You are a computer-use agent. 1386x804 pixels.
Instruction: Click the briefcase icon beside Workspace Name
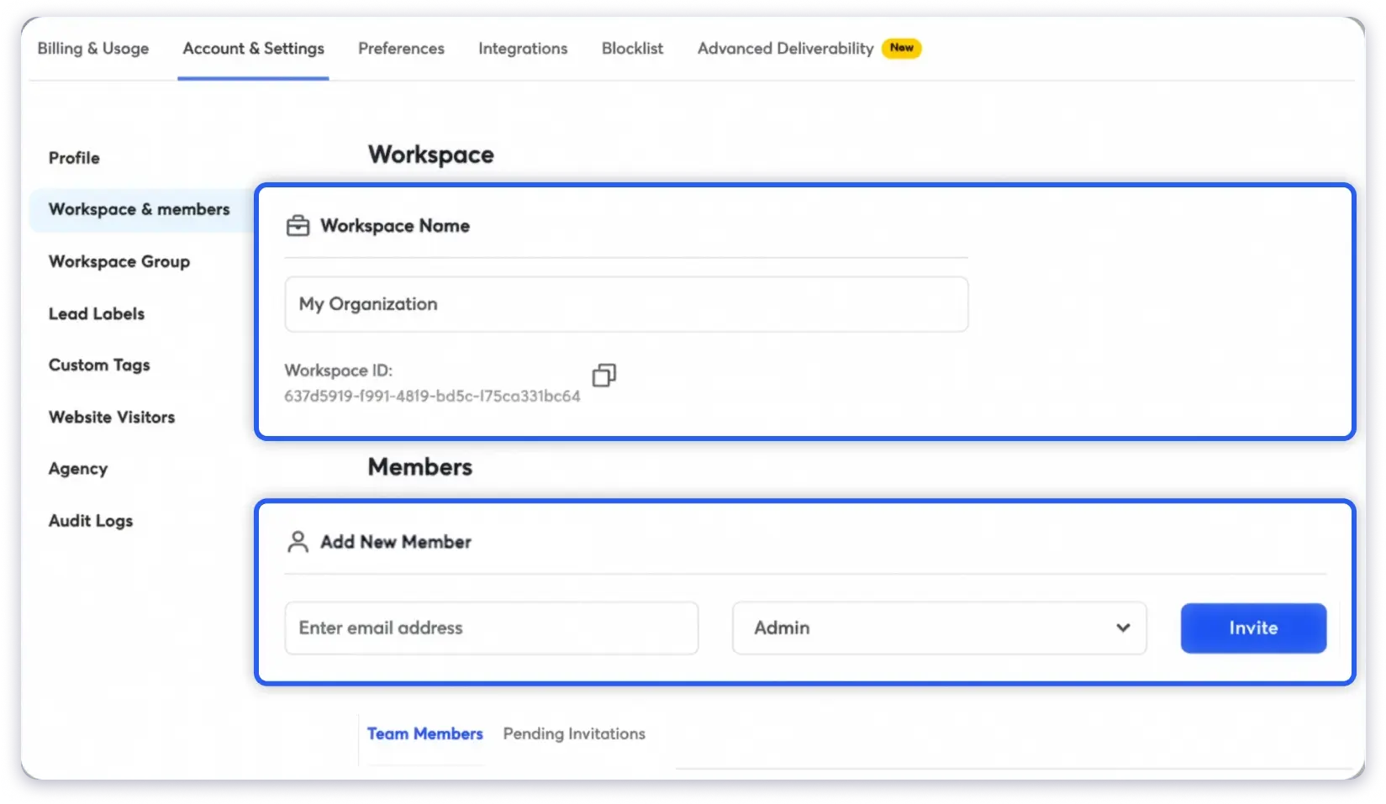pyautogui.click(x=298, y=225)
